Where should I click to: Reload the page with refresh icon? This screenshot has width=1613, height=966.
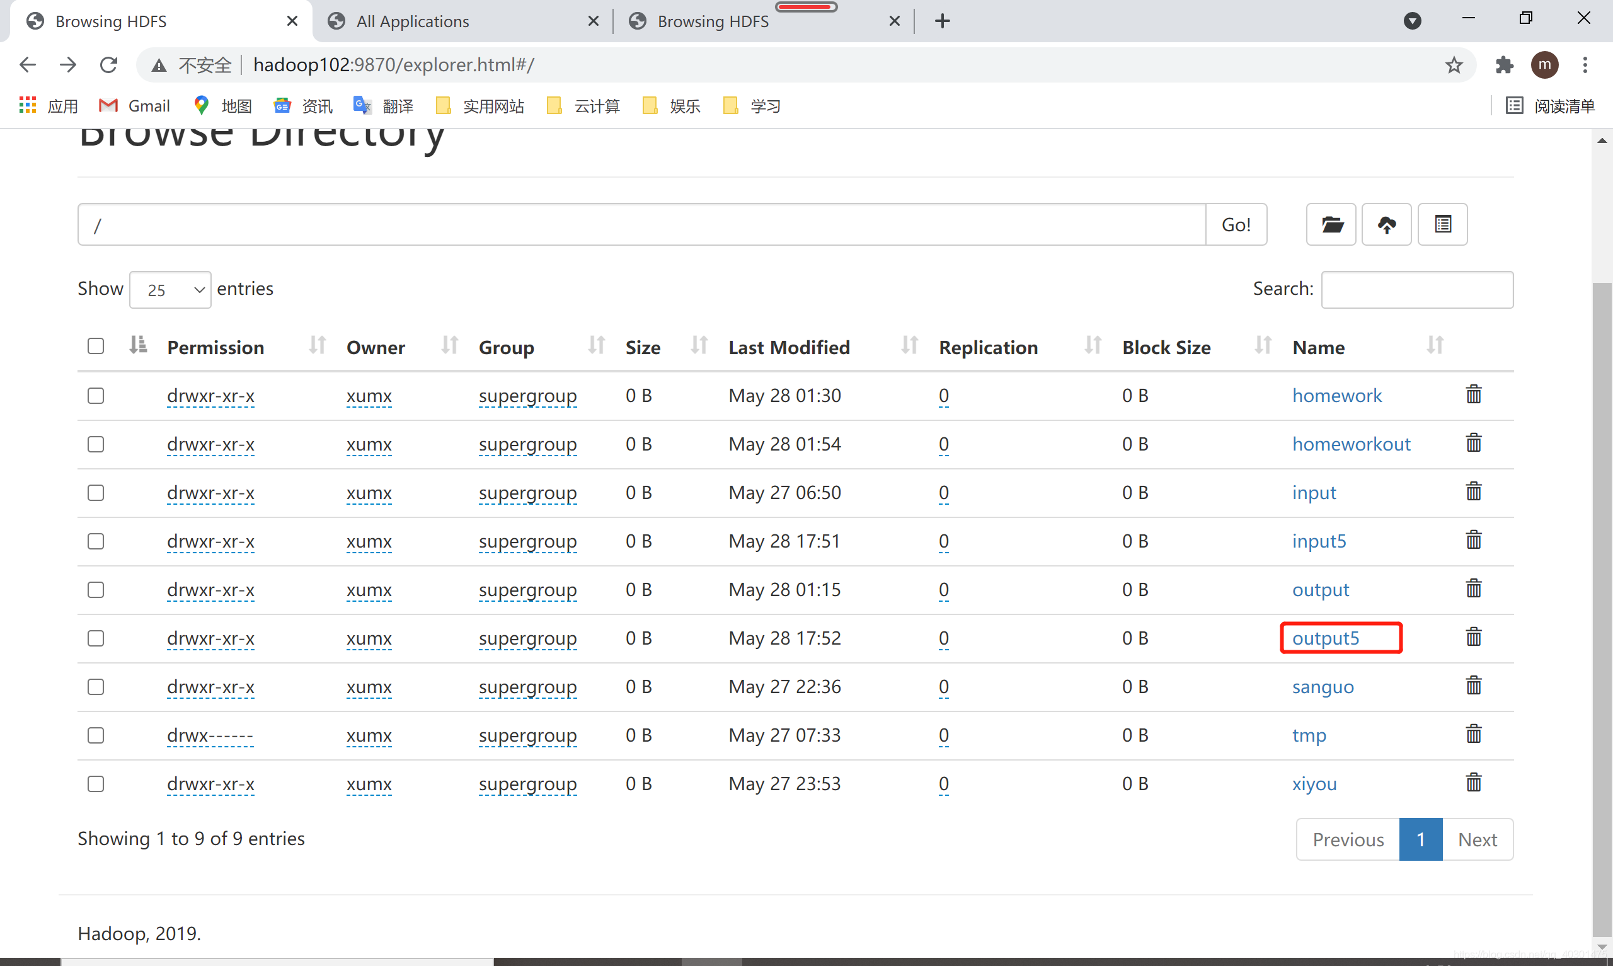[x=108, y=65]
